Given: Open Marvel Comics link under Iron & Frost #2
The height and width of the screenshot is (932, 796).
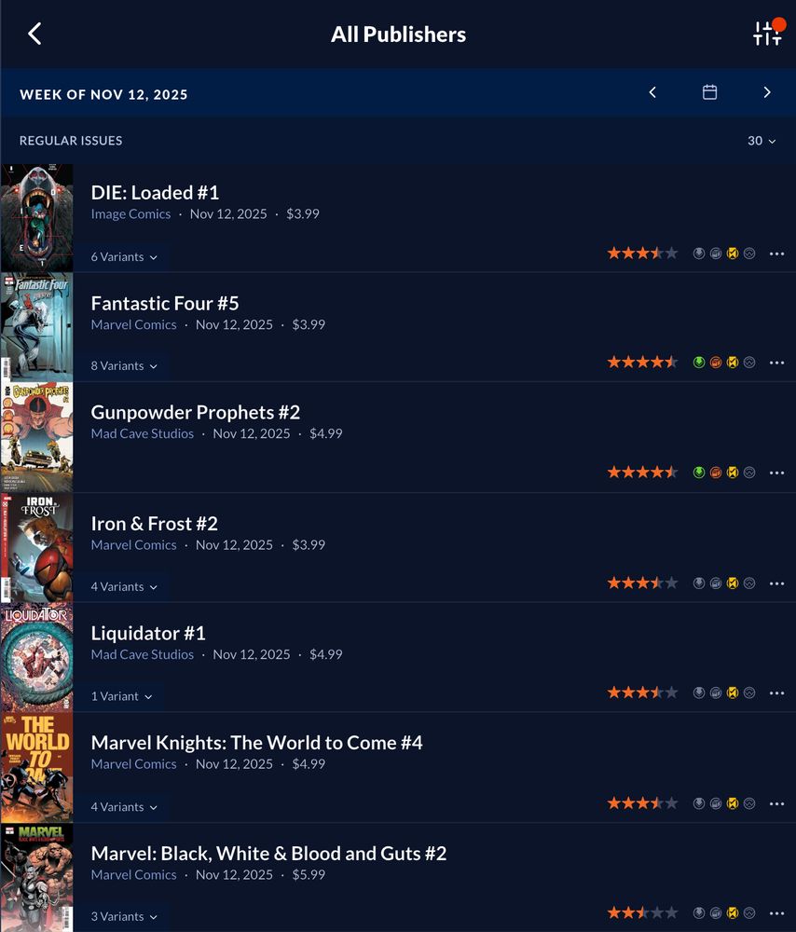Looking at the screenshot, I should [x=134, y=545].
